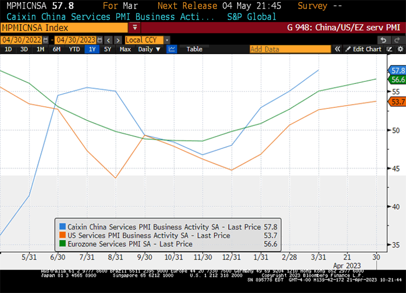Image resolution: width=406 pixels, height=293 pixels.
Task: Click the 45 y-axis tick label
Action: tap(396, 168)
